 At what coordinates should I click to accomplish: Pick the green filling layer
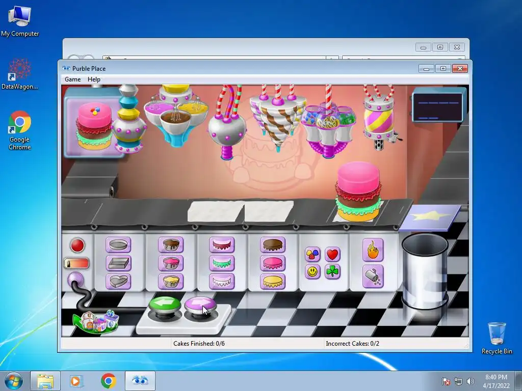[222, 263]
